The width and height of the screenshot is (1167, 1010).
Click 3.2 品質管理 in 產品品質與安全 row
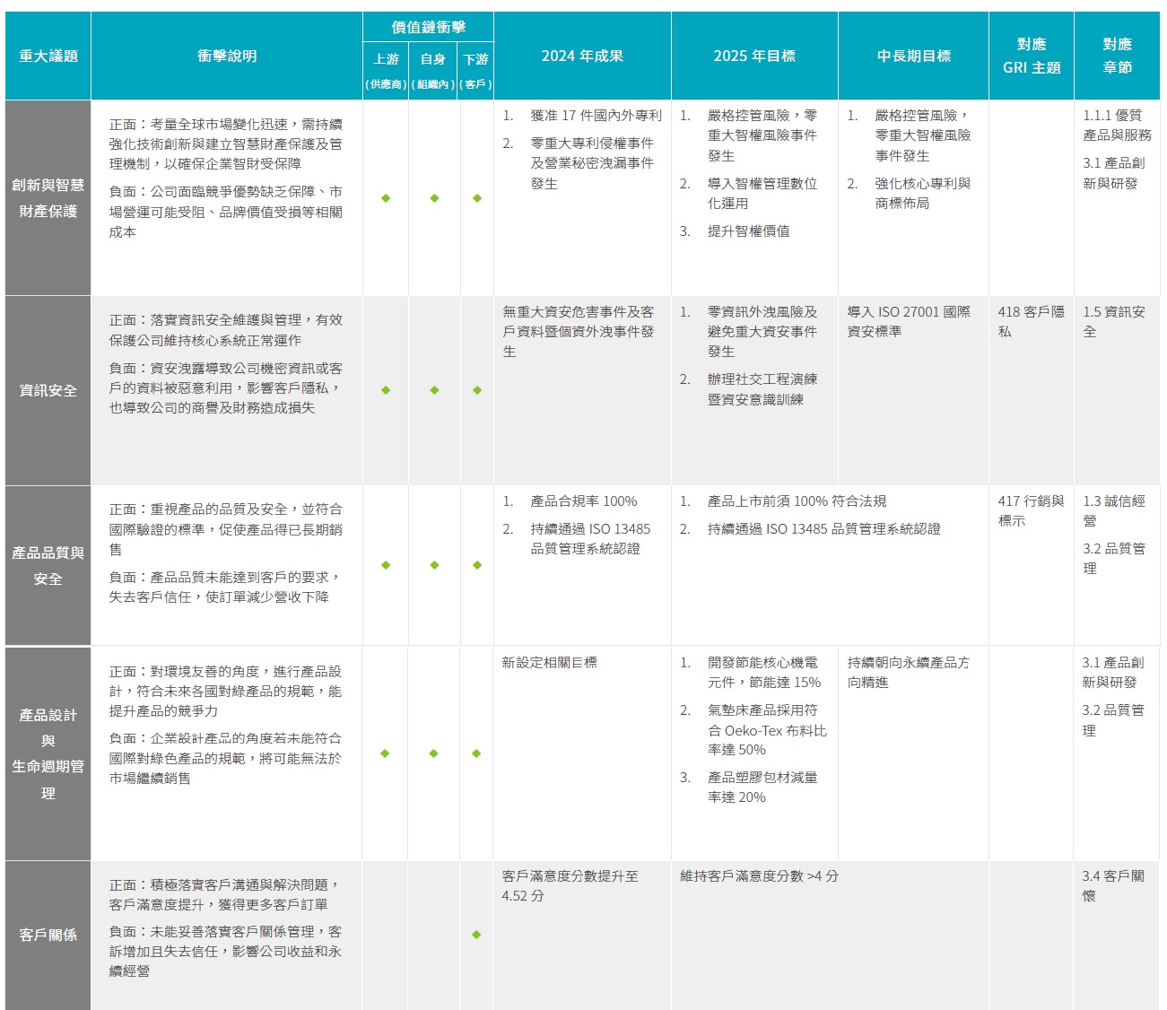click(1113, 559)
